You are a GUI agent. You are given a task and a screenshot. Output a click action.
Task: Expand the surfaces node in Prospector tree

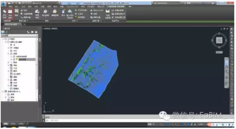coord(9,54)
